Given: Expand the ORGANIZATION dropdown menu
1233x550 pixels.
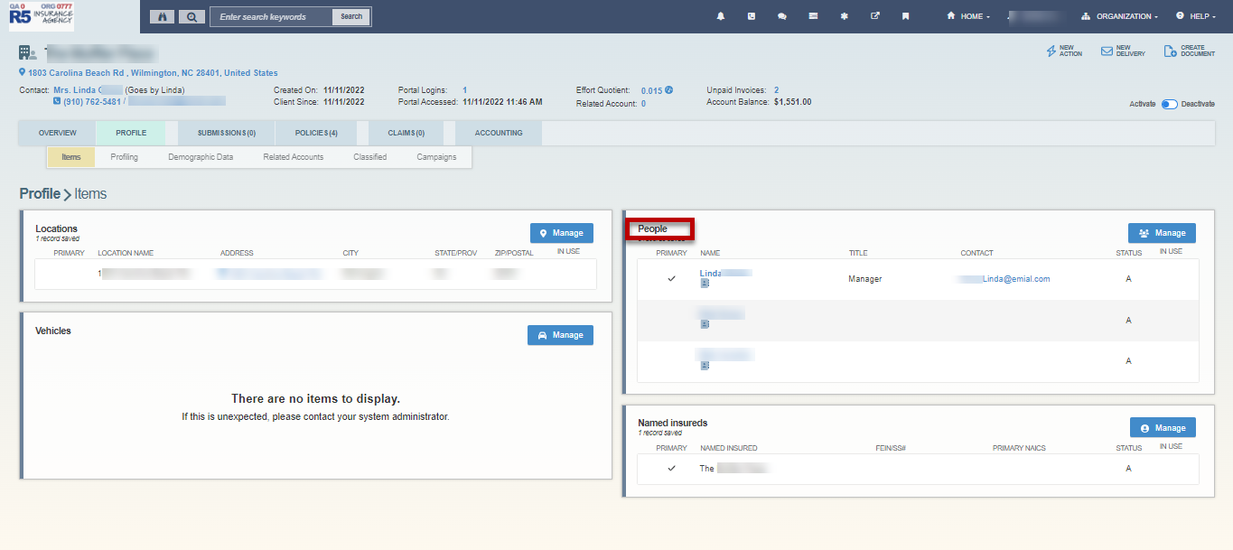Looking at the screenshot, I should (x=1119, y=16).
